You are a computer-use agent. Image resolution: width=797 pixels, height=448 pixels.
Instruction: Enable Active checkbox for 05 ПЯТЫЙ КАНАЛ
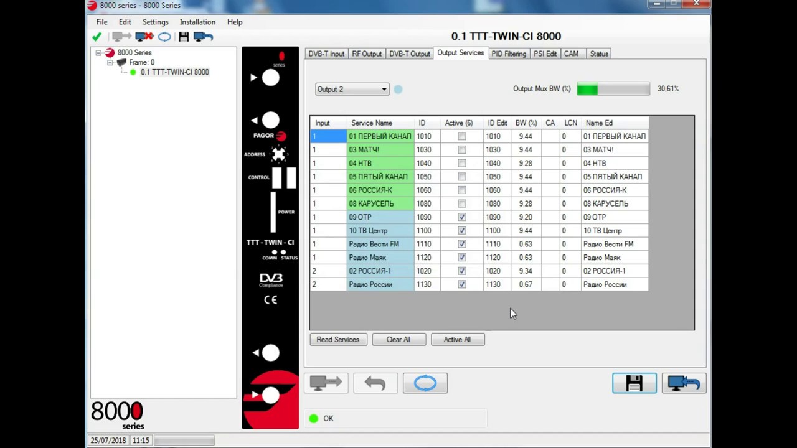coord(461,177)
